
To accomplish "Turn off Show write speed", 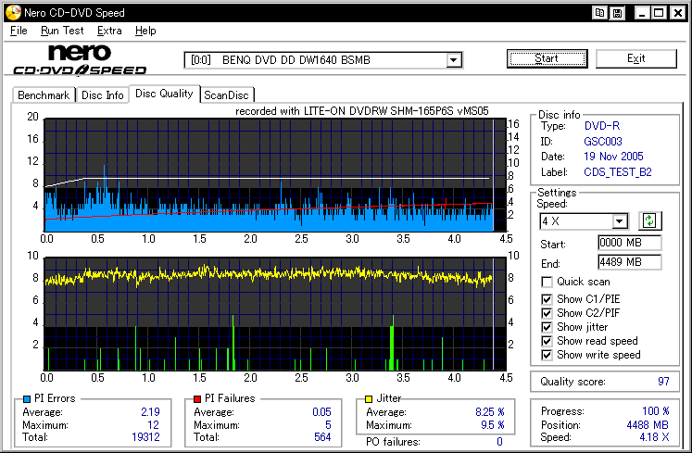I will click(547, 354).
